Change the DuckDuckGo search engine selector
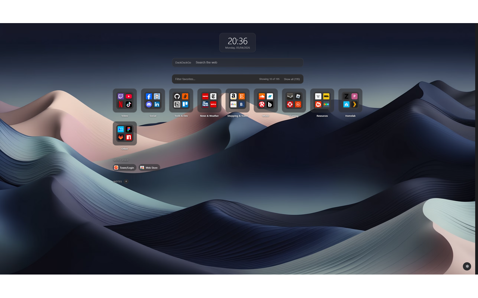The height and width of the screenshot is (298, 478). [183, 63]
